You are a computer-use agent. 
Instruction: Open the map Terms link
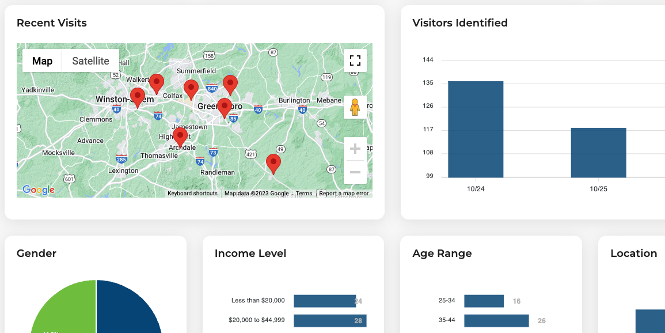click(x=304, y=194)
